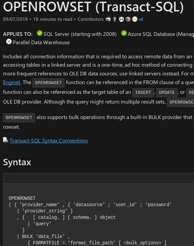Click the page title OPENROWSET (Transact-SQL)

point(93,7)
